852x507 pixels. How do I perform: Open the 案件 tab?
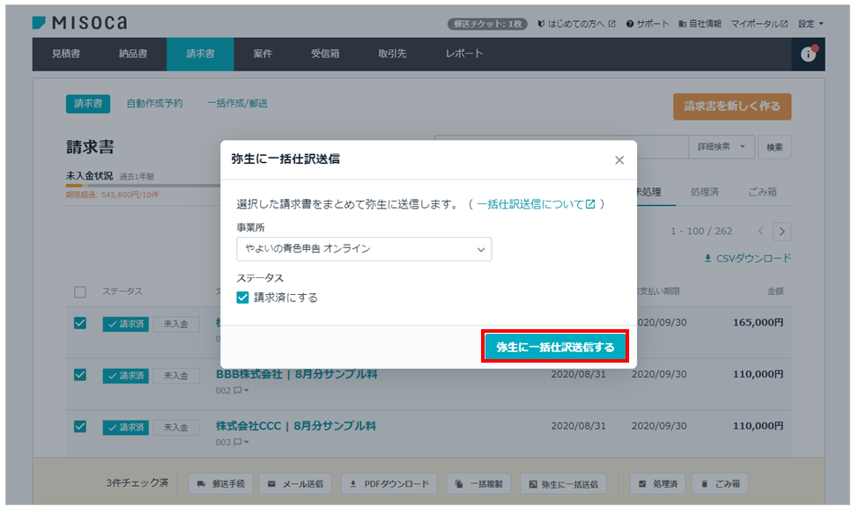[263, 54]
